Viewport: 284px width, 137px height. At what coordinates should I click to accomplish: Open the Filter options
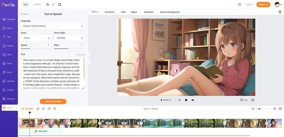click(x=123, y=12)
